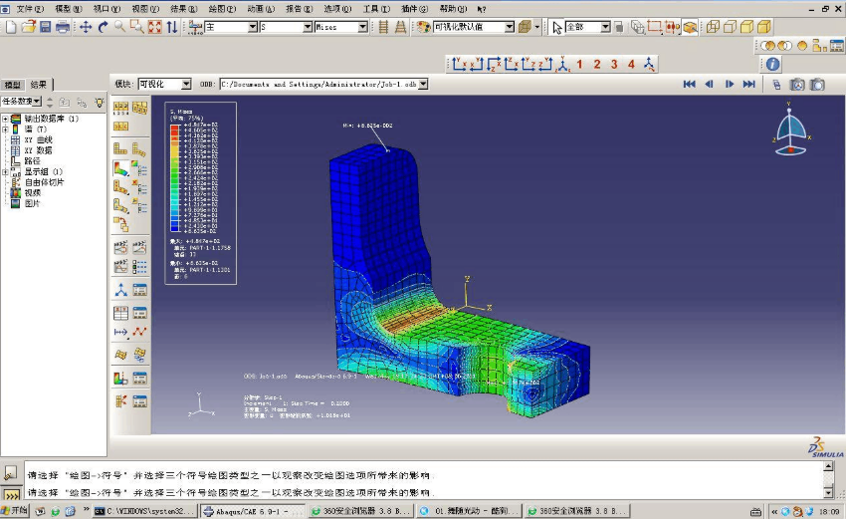Open the 结果 (R) menu
Image resolution: width=846 pixels, height=519 pixels.
(x=183, y=9)
